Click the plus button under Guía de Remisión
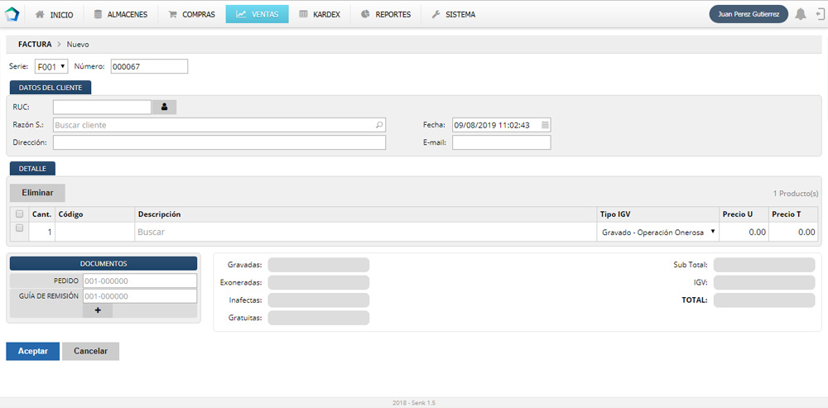The image size is (828, 408). [x=98, y=310]
